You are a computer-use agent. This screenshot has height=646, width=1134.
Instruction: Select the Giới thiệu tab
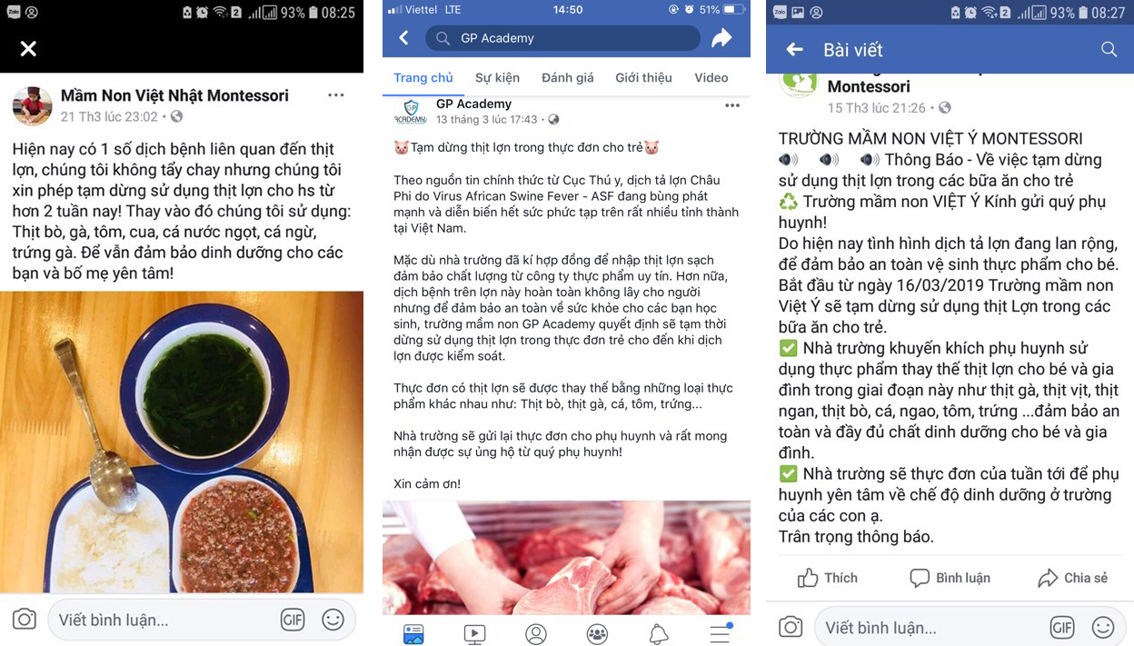(643, 78)
